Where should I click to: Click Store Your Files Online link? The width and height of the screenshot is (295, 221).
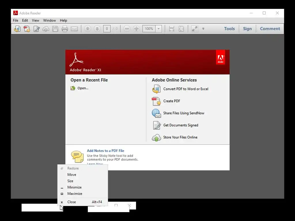pos(180,137)
